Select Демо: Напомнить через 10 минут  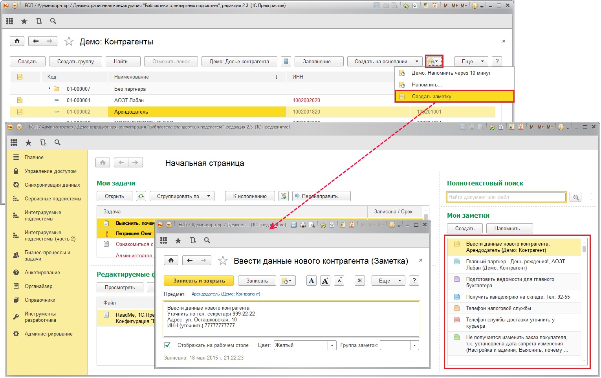pyautogui.click(x=454, y=73)
